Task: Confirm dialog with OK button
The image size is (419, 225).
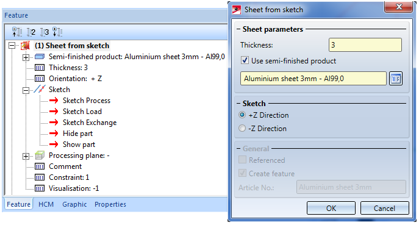Action: click(x=331, y=208)
